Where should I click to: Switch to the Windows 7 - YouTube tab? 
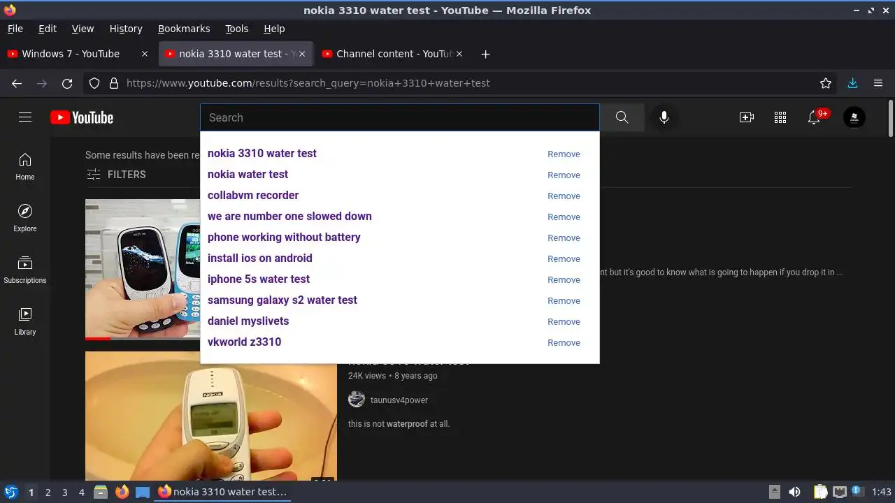[x=71, y=54]
